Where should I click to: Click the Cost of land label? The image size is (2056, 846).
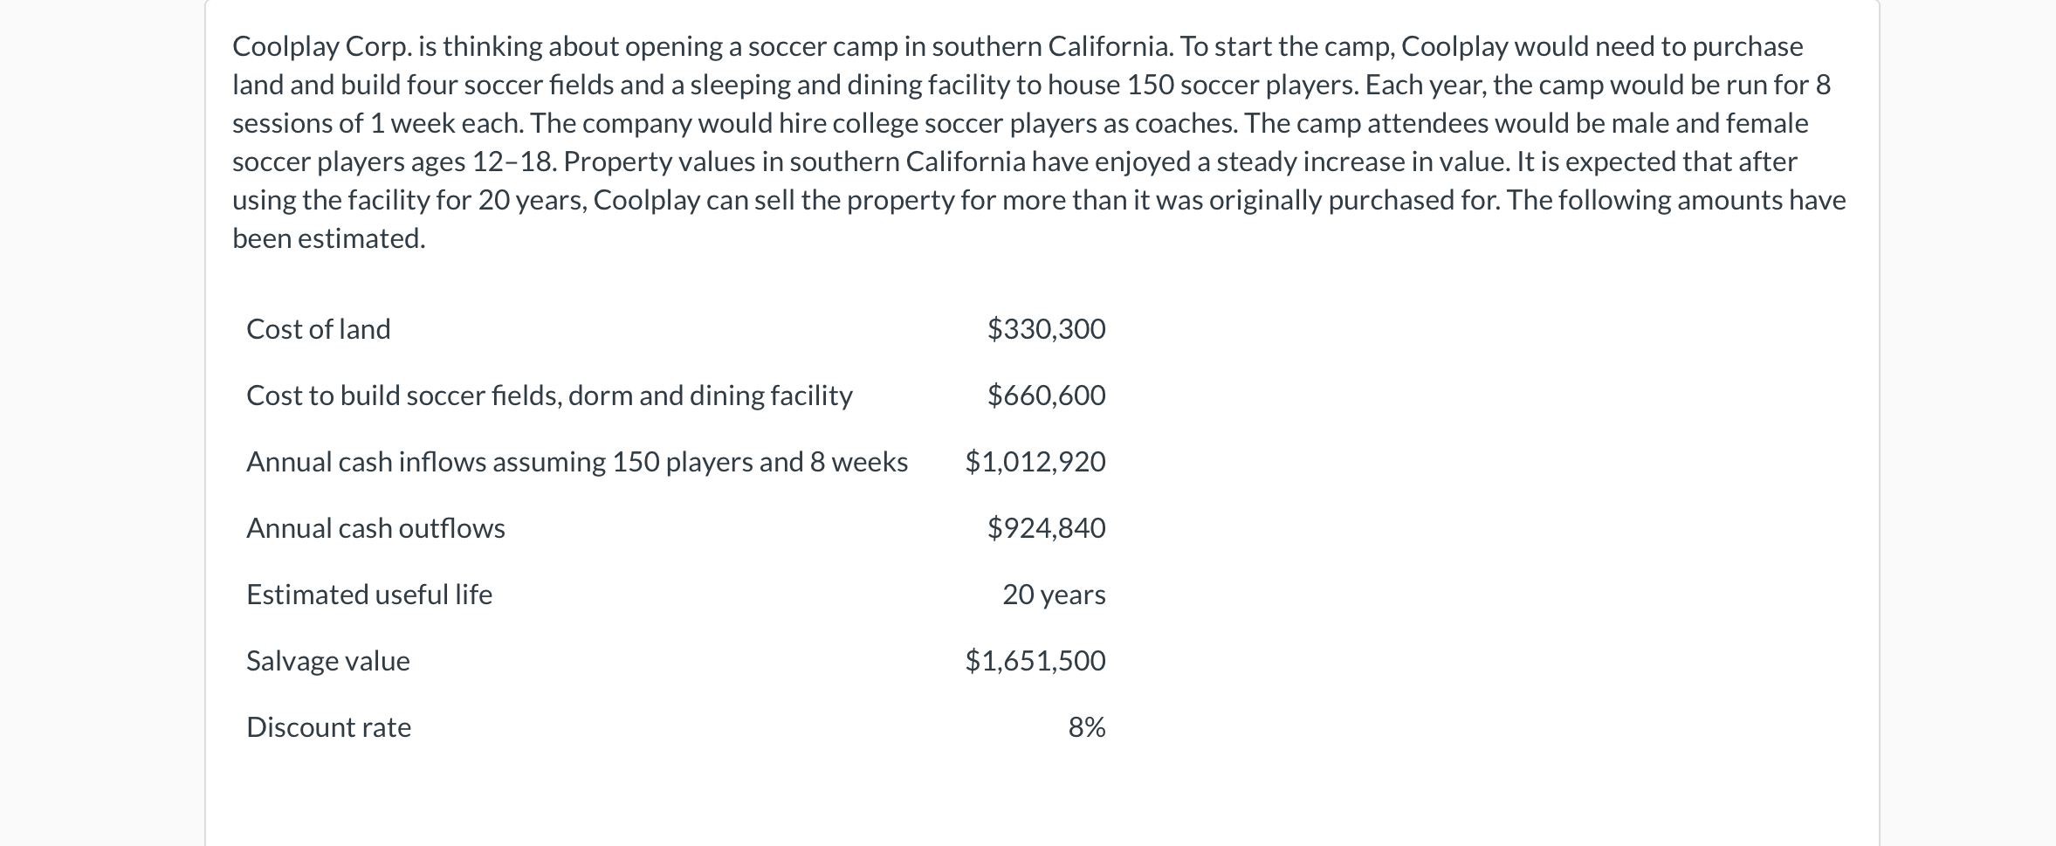pos(319,329)
